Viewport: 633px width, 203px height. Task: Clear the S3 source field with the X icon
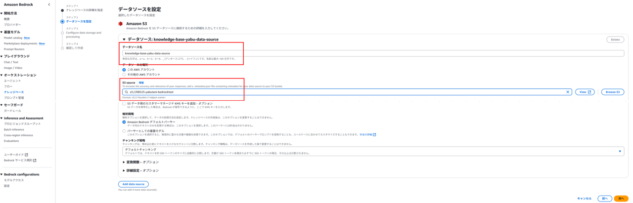tap(568, 92)
